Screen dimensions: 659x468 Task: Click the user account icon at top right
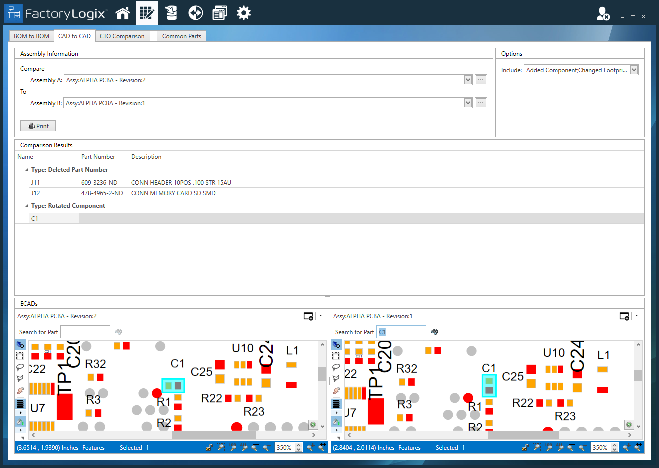tap(603, 14)
